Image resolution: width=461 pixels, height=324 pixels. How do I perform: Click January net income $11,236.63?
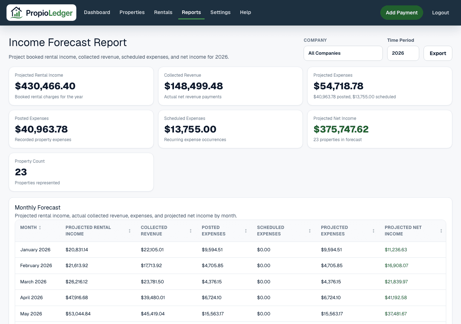(396, 249)
